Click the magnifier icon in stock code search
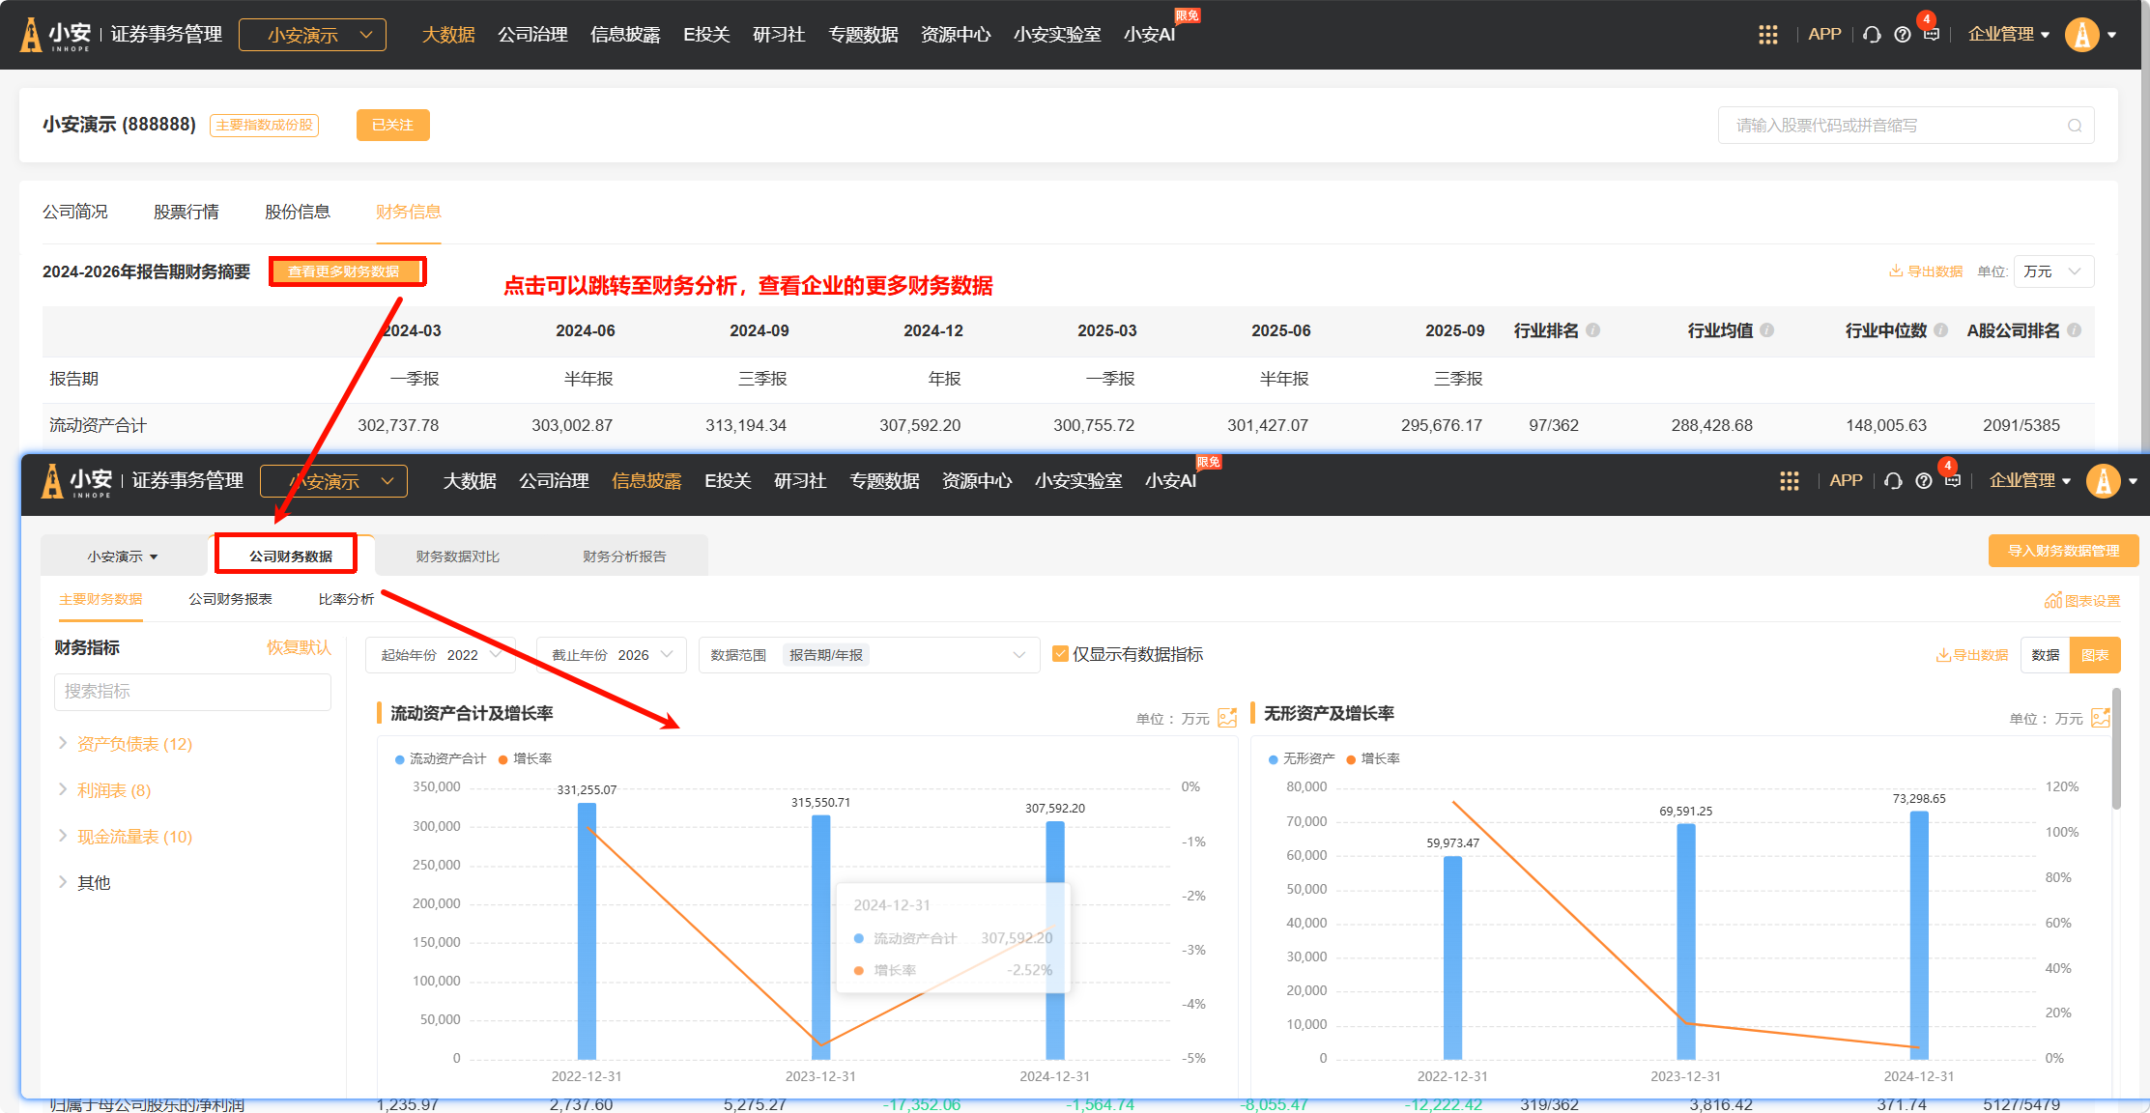This screenshot has height=1113, width=2150. point(2074,126)
